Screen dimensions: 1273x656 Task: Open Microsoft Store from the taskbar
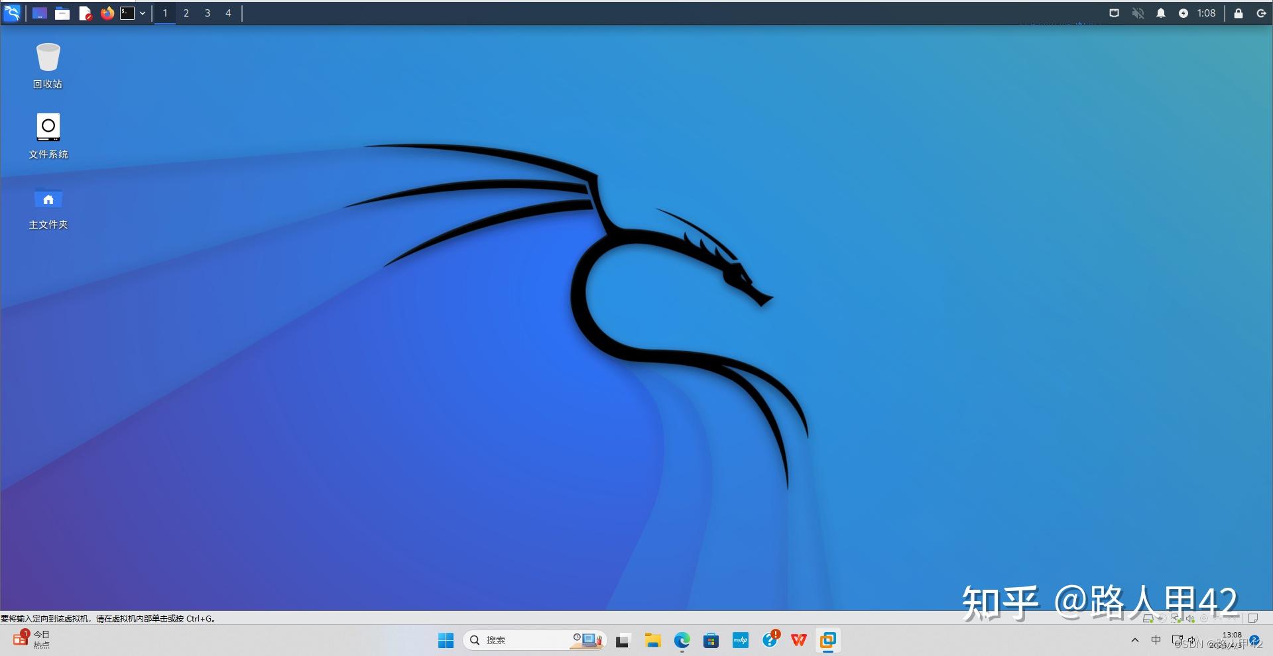[x=711, y=640]
